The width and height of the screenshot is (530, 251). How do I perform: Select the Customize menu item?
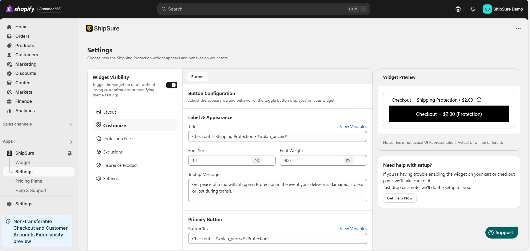(135, 125)
